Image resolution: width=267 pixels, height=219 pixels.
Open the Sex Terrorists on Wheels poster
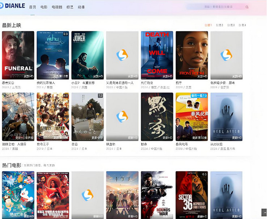[x=52, y=195]
